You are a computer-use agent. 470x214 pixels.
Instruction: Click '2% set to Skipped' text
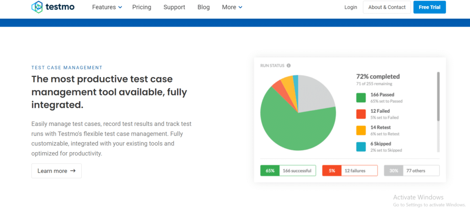(x=386, y=150)
